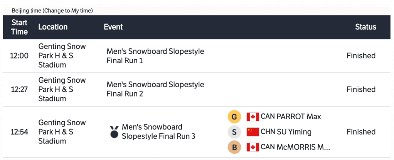Select bronze medalist CAN McMORRIS

click(x=295, y=147)
